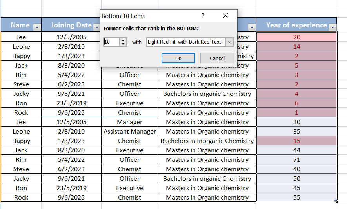Viewport: 347px width, 209px height.
Task: Select the first Jee name cell
Action: 21,37
